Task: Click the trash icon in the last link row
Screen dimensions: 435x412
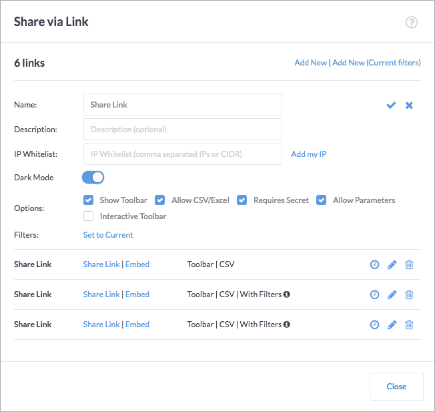Action: [x=409, y=325]
